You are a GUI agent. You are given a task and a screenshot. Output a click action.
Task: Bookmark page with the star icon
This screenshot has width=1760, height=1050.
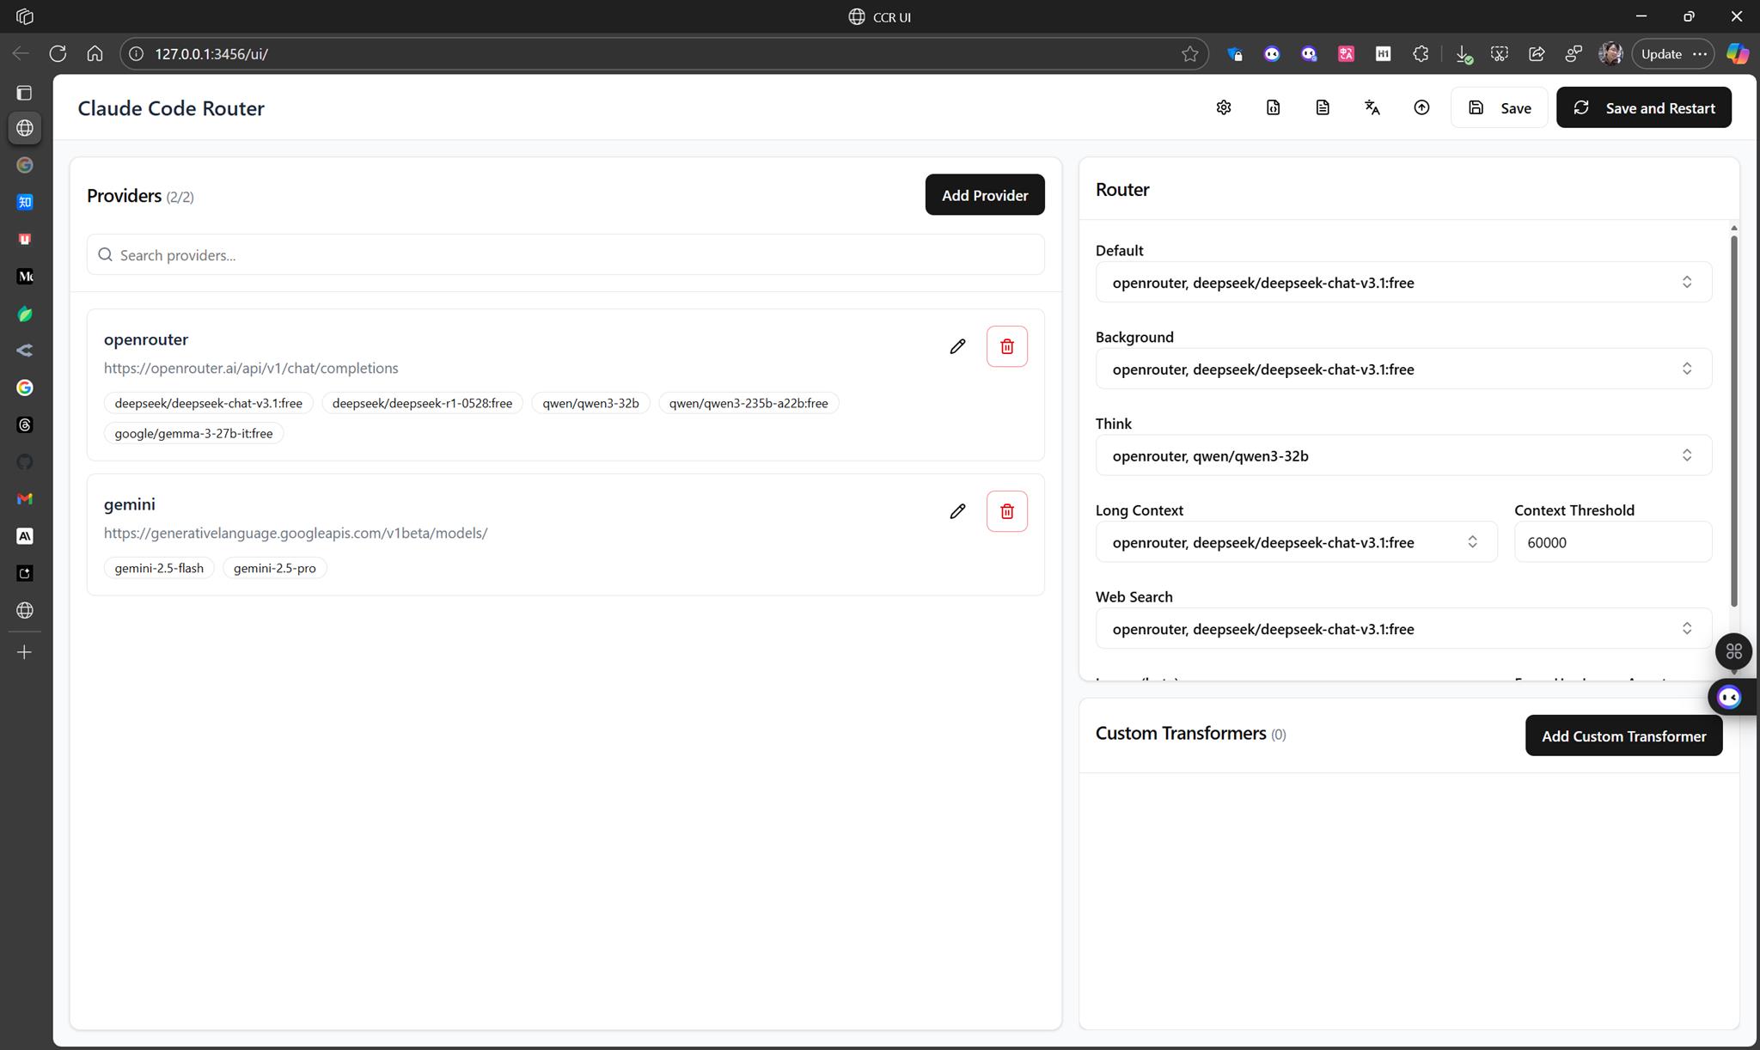tap(1189, 54)
